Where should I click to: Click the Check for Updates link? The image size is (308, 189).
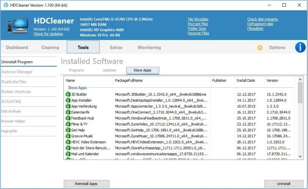click(x=48, y=34)
